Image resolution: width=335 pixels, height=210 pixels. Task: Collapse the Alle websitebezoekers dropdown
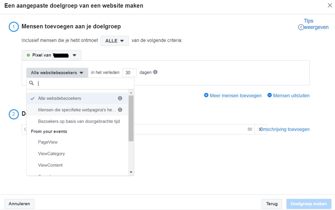tap(57, 73)
